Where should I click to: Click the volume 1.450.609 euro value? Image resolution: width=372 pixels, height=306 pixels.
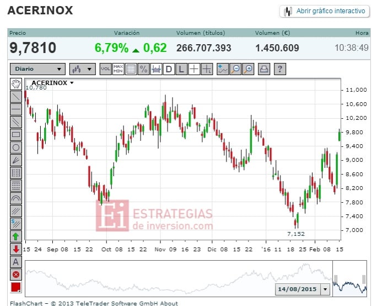[x=277, y=48]
